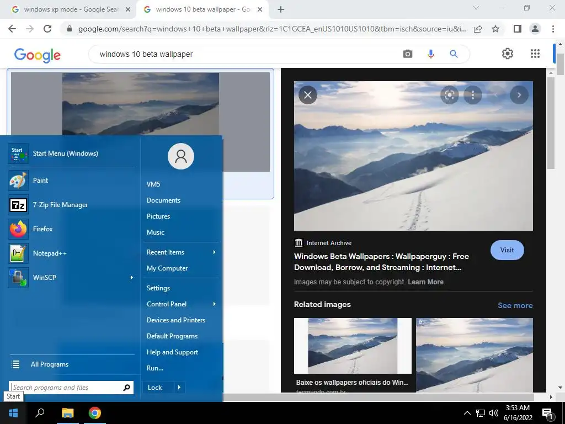Open Chrome tab search dropdown

pos(476,8)
